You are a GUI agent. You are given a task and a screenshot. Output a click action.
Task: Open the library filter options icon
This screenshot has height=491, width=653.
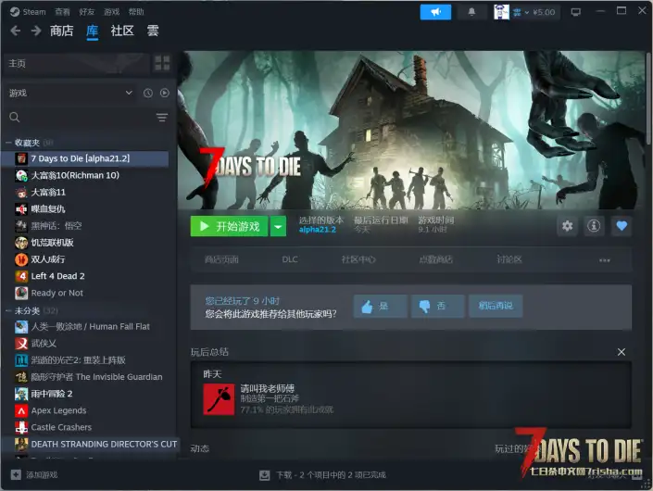162,118
